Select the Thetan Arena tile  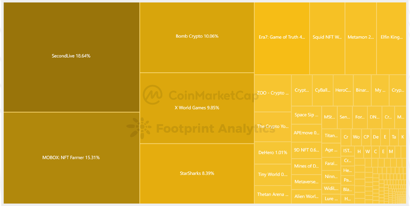pyautogui.click(x=273, y=194)
